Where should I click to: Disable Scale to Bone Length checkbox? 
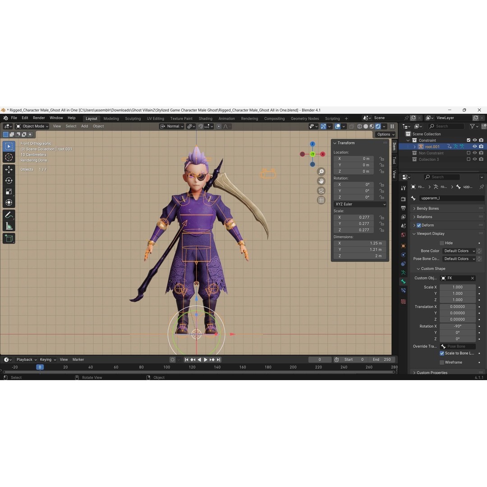coord(441,353)
